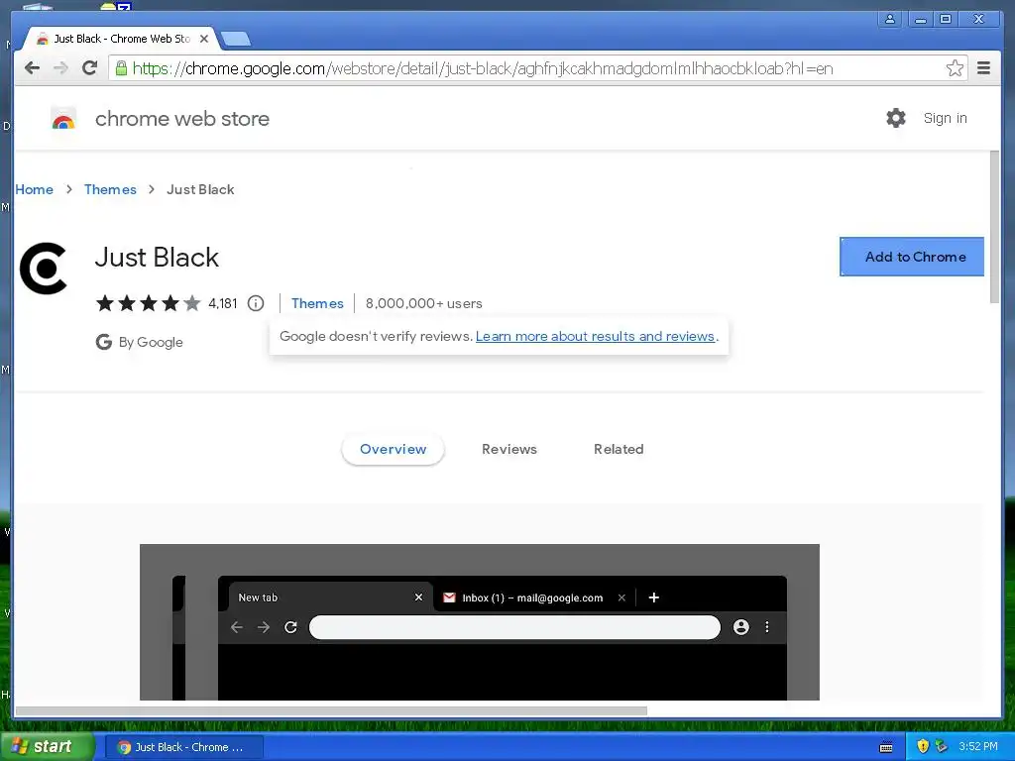Click the 8,000,000+ users text

tap(424, 303)
